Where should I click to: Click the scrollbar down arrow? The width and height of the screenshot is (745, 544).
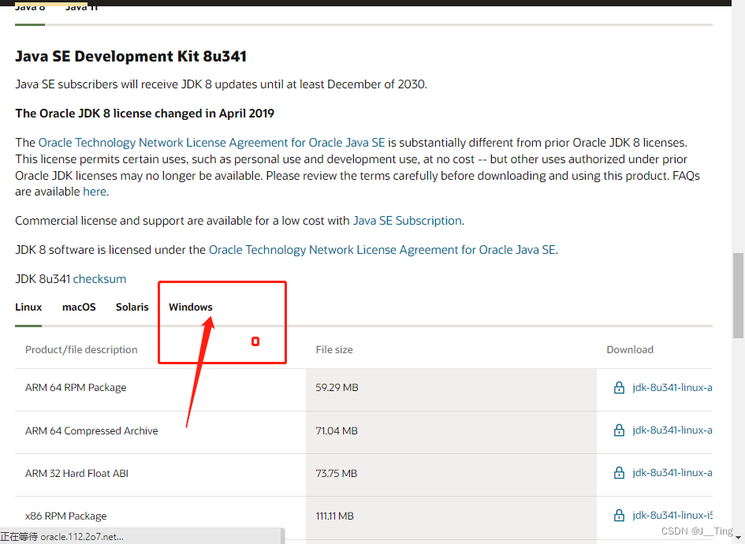click(738, 538)
